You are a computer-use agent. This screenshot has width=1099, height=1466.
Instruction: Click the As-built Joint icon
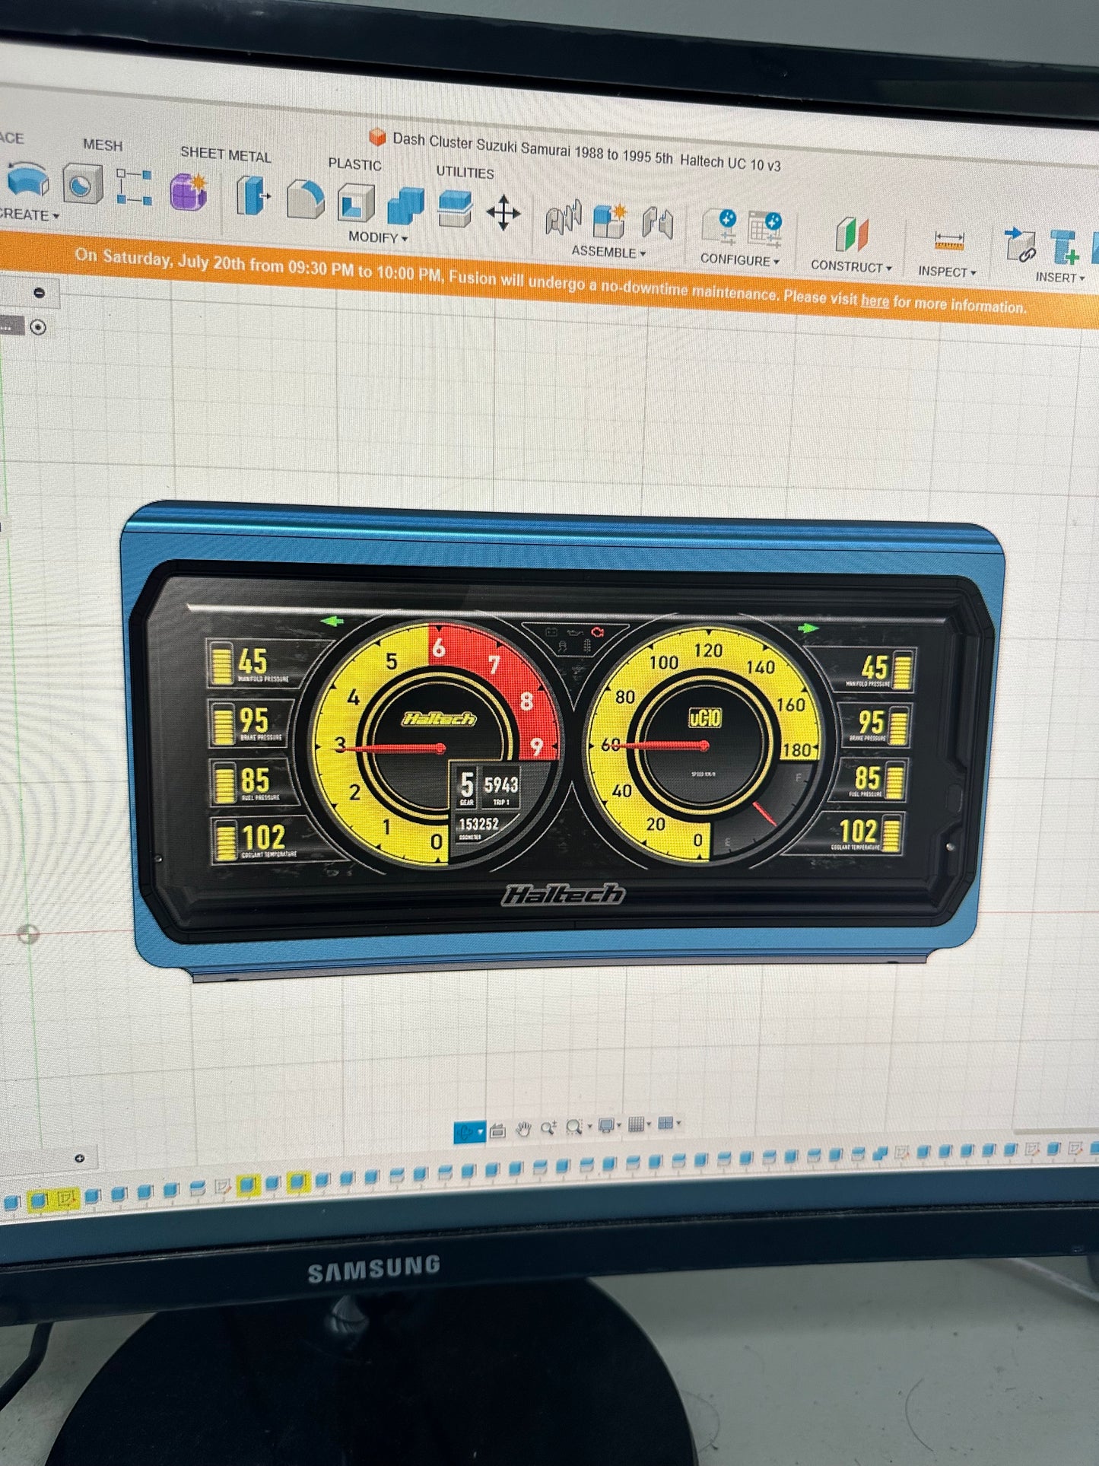pyautogui.click(x=657, y=224)
